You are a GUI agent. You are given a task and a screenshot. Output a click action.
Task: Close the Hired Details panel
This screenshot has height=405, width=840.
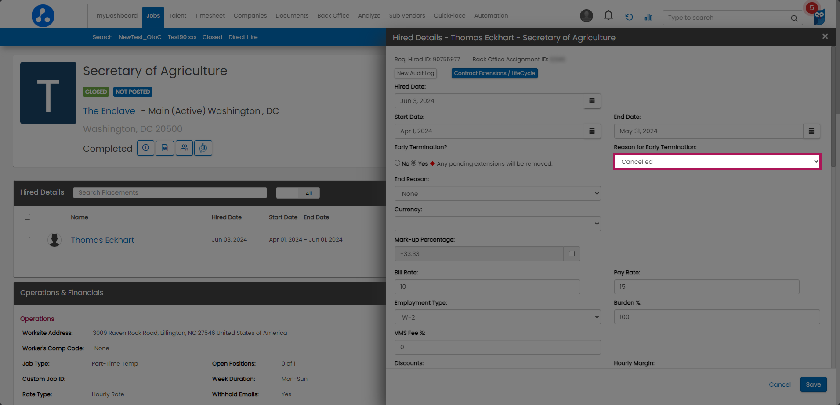pos(825,36)
